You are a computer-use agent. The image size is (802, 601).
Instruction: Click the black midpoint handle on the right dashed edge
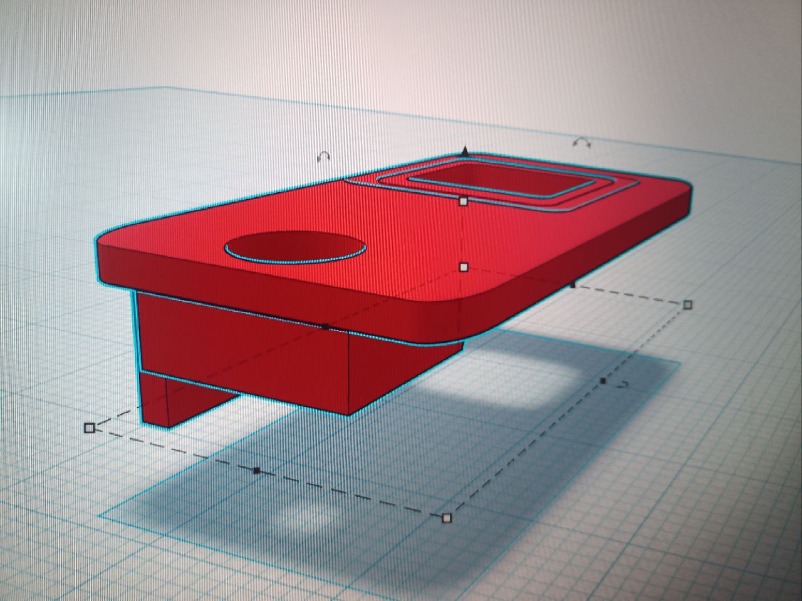point(603,380)
